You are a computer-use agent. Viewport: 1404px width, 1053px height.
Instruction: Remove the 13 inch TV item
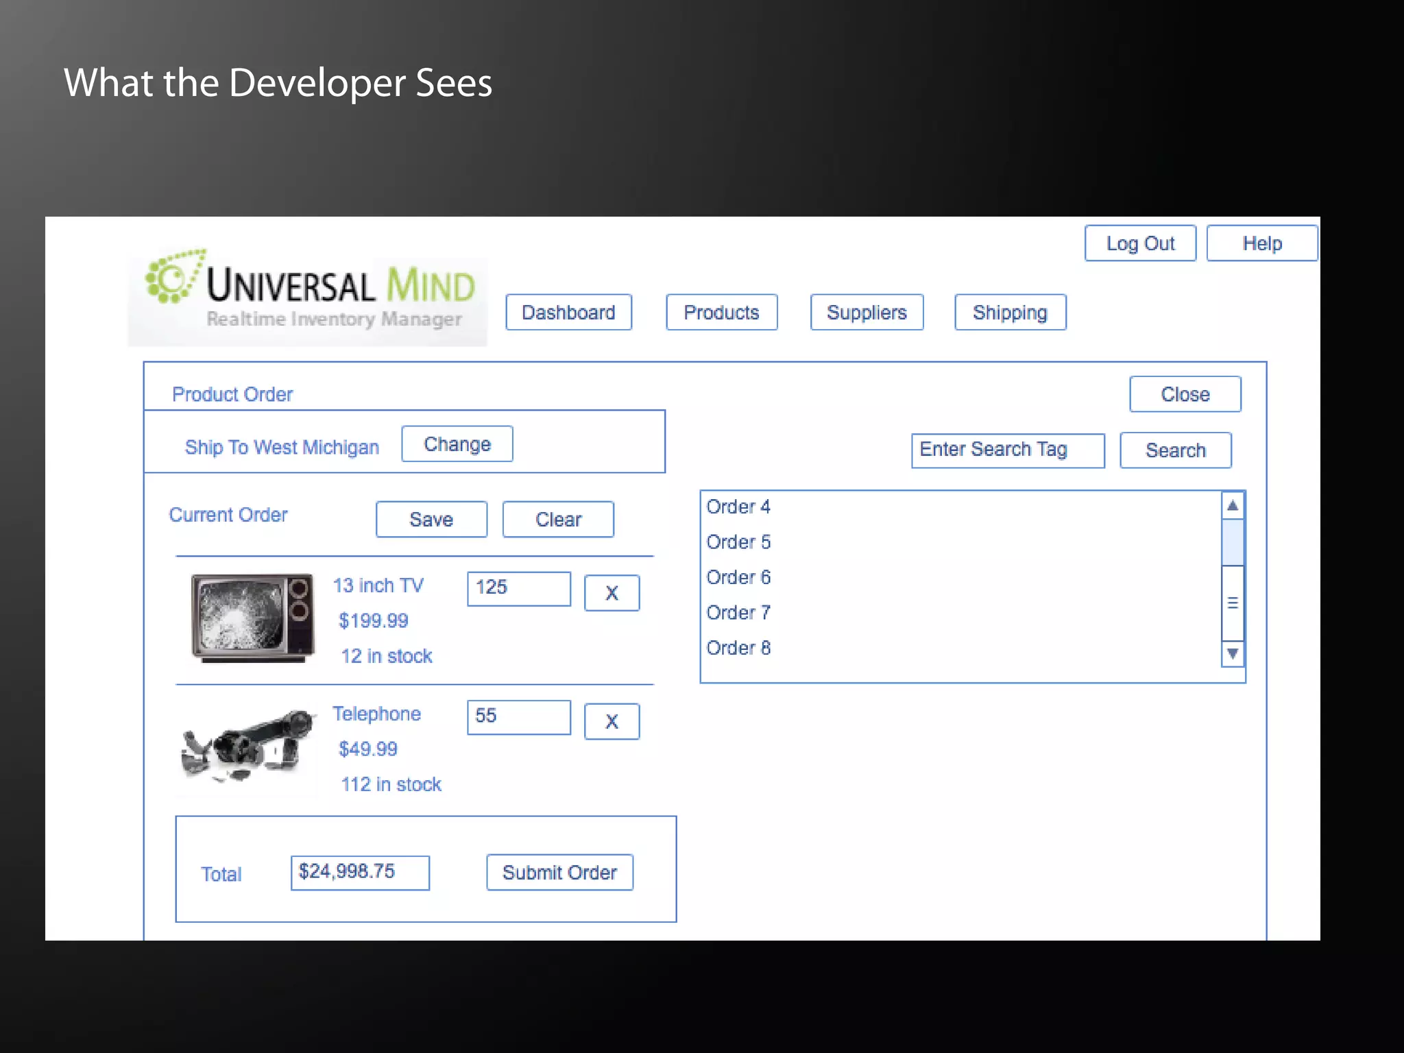pyautogui.click(x=612, y=593)
